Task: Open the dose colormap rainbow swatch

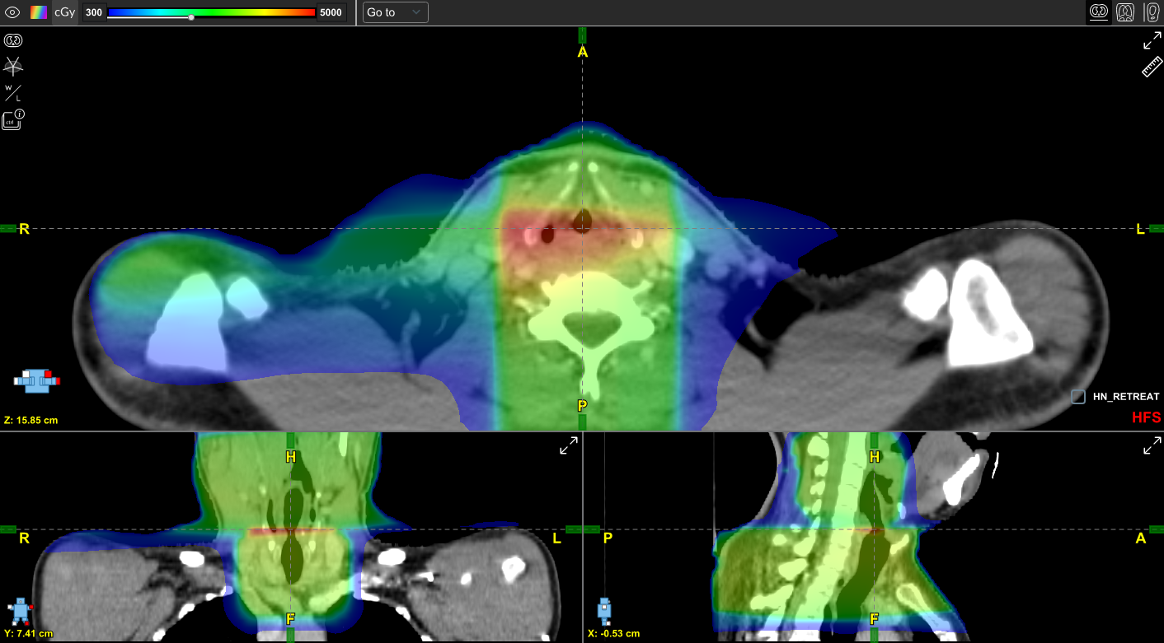Action: point(39,12)
